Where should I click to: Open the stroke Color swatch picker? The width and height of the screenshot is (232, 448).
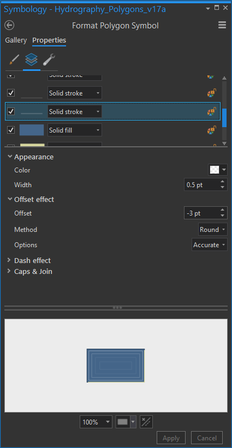click(x=218, y=170)
